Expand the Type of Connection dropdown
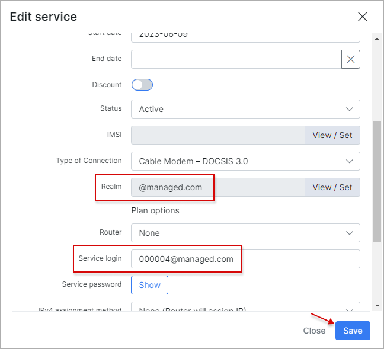 (245, 161)
